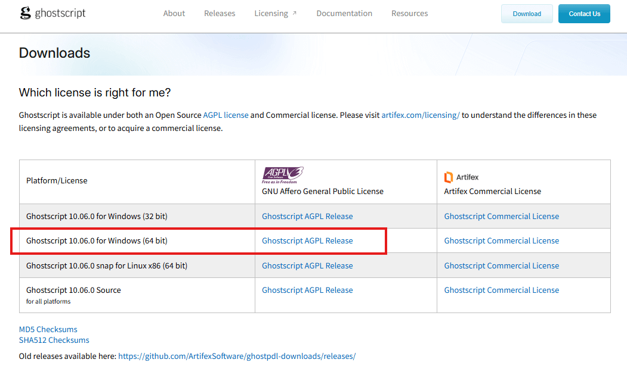Click external-link arrow beside Licensing
Image resolution: width=627 pixels, height=375 pixels.
(x=294, y=13)
